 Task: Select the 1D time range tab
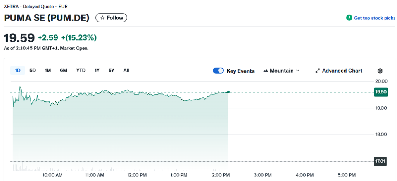pos(17,70)
